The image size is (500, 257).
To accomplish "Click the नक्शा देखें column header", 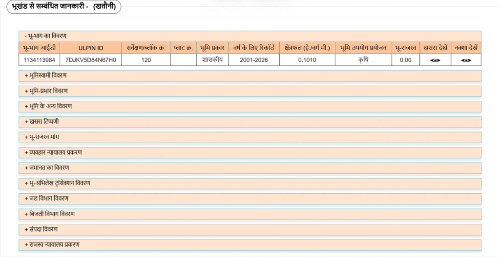I will [x=466, y=48].
